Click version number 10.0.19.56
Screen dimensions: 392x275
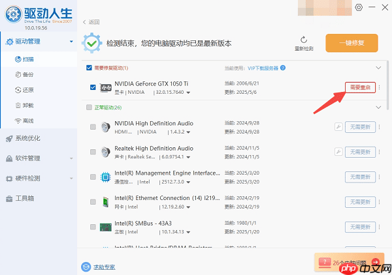[36, 28]
